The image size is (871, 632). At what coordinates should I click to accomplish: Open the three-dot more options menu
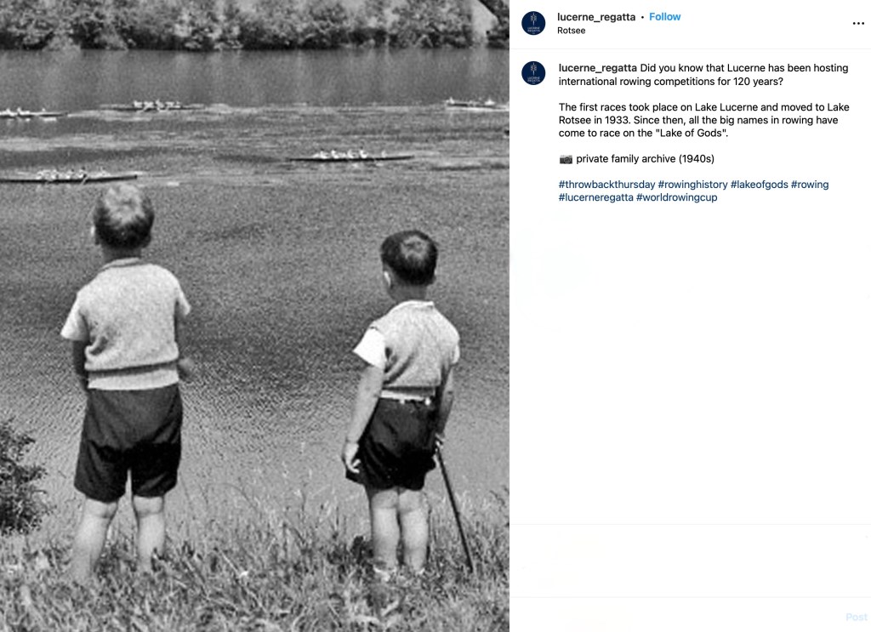click(858, 23)
